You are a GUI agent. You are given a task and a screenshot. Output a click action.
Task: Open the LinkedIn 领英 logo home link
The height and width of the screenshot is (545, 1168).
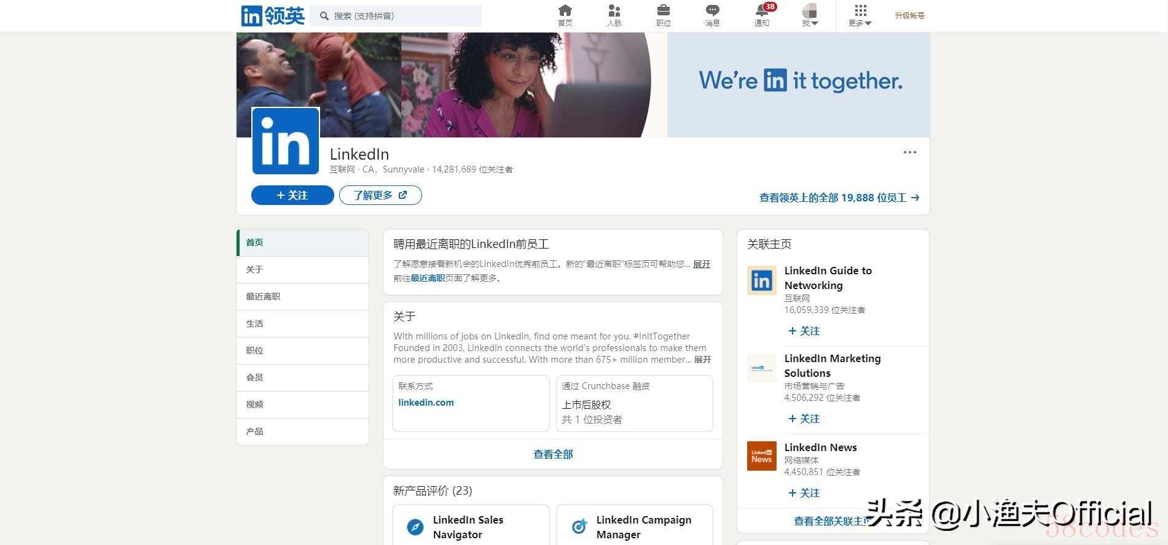(273, 15)
